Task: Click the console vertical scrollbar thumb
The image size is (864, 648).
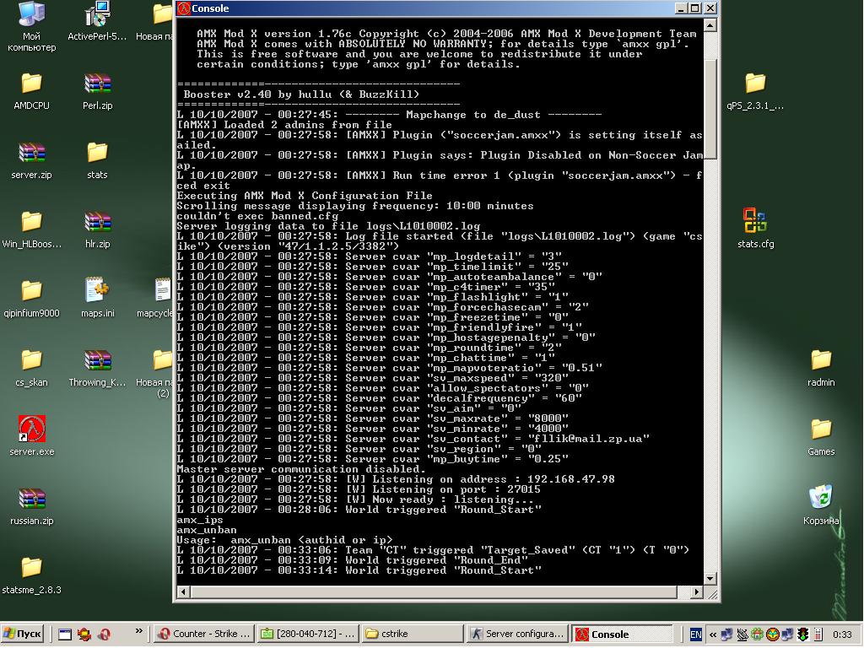Action: 710,109
